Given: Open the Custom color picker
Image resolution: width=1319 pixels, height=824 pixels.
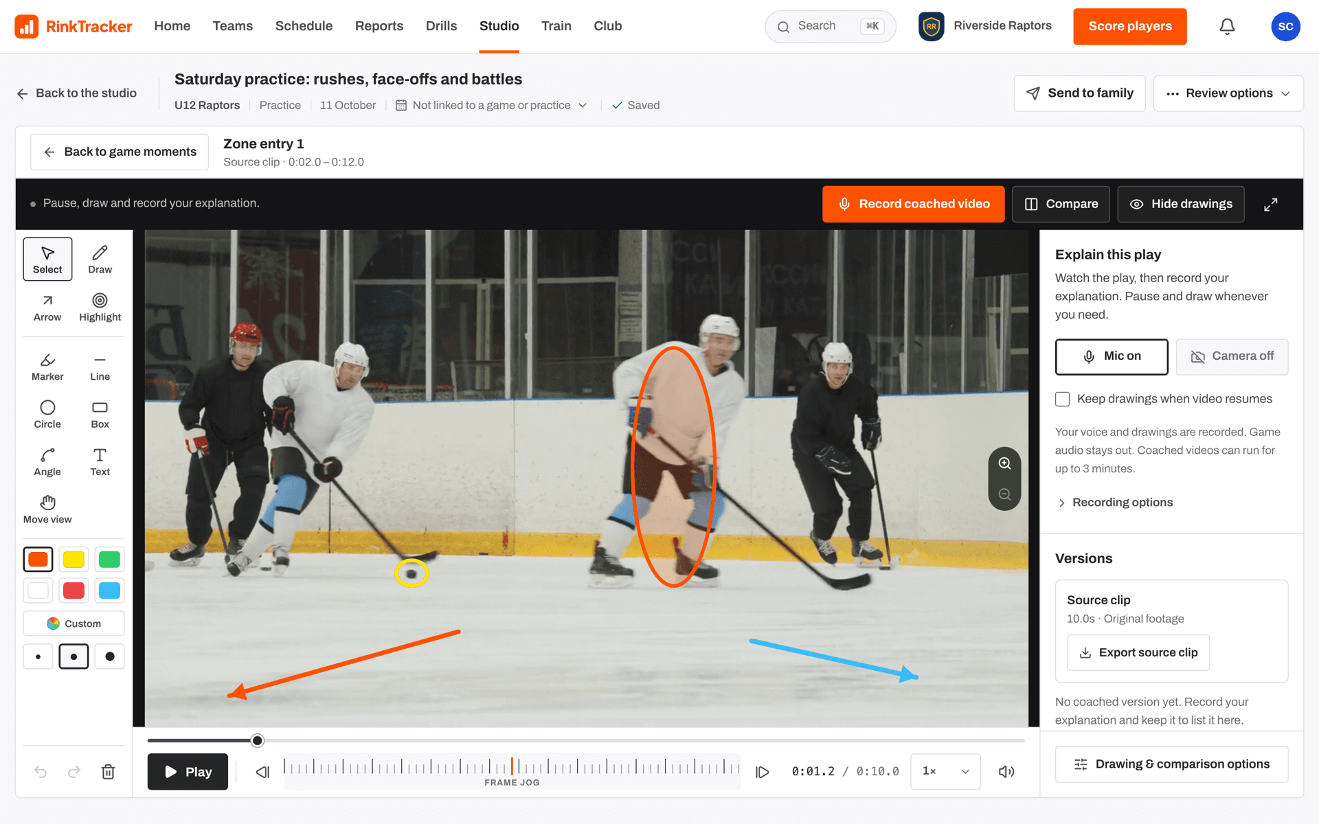Looking at the screenshot, I should pyautogui.click(x=74, y=623).
